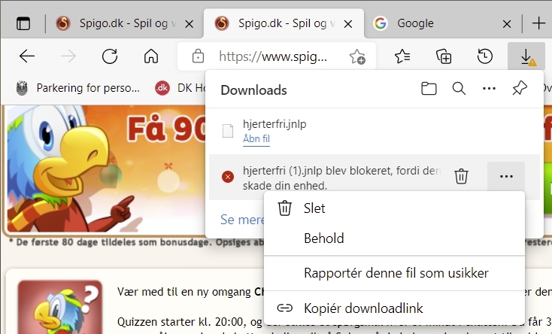Select Rapportér denne fil som usikker
This screenshot has width=552, height=334.
pyautogui.click(x=396, y=272)
